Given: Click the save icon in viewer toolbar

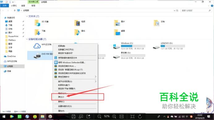Looking at the screenshot, I should coord(74,117).
